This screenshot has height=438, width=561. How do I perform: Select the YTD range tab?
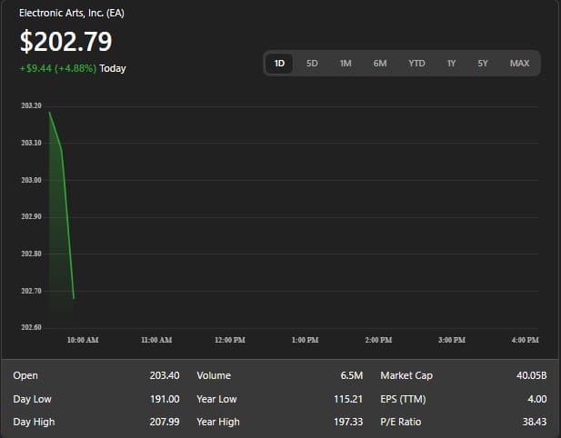[416, 64]
